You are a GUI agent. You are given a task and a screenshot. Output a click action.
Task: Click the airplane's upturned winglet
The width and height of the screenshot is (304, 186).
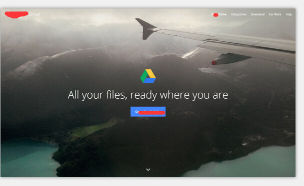pos(145,28)
